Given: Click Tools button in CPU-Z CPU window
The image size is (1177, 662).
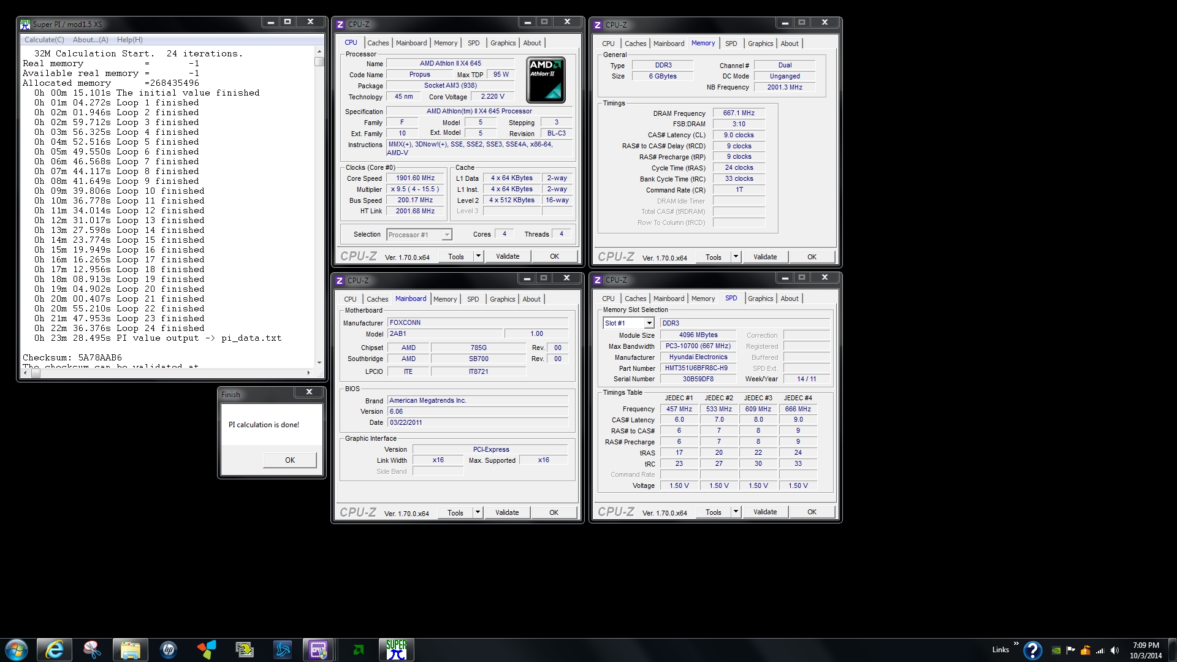Looking at the screenshot, I should [x=456, y=256].
